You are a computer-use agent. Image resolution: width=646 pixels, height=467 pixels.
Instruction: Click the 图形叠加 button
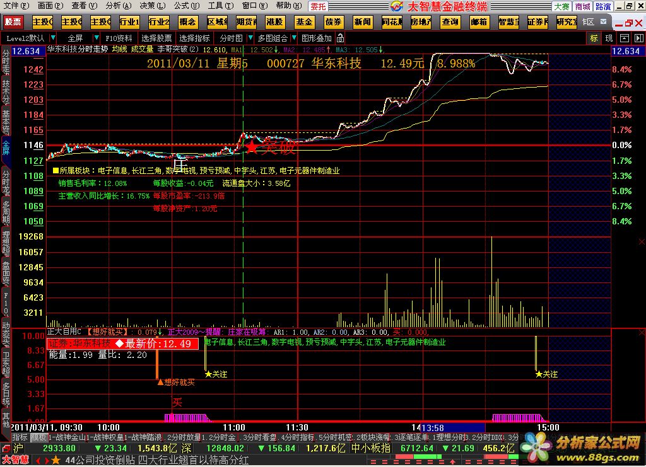317,38
